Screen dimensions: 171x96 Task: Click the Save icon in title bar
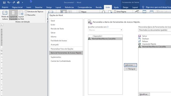(x=4, y=2)
